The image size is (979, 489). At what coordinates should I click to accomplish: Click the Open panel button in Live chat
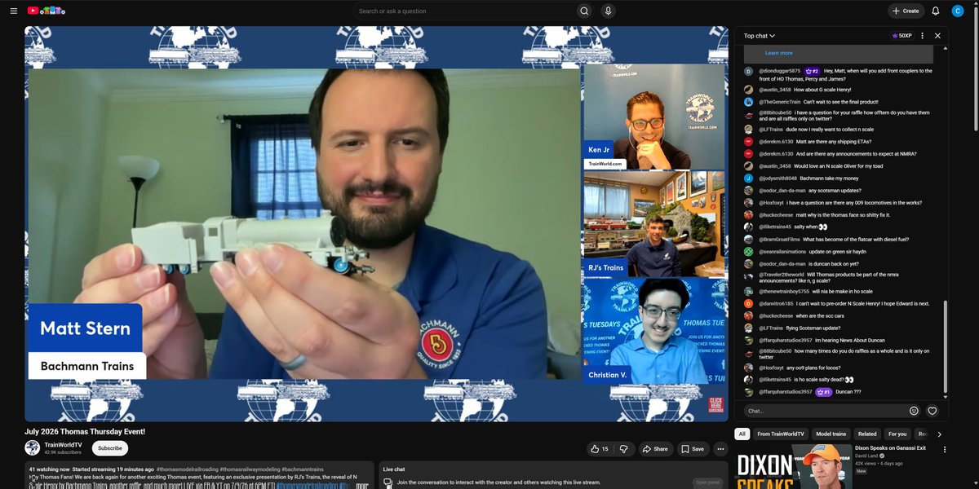pyautogui.click(x=707, y=483)
